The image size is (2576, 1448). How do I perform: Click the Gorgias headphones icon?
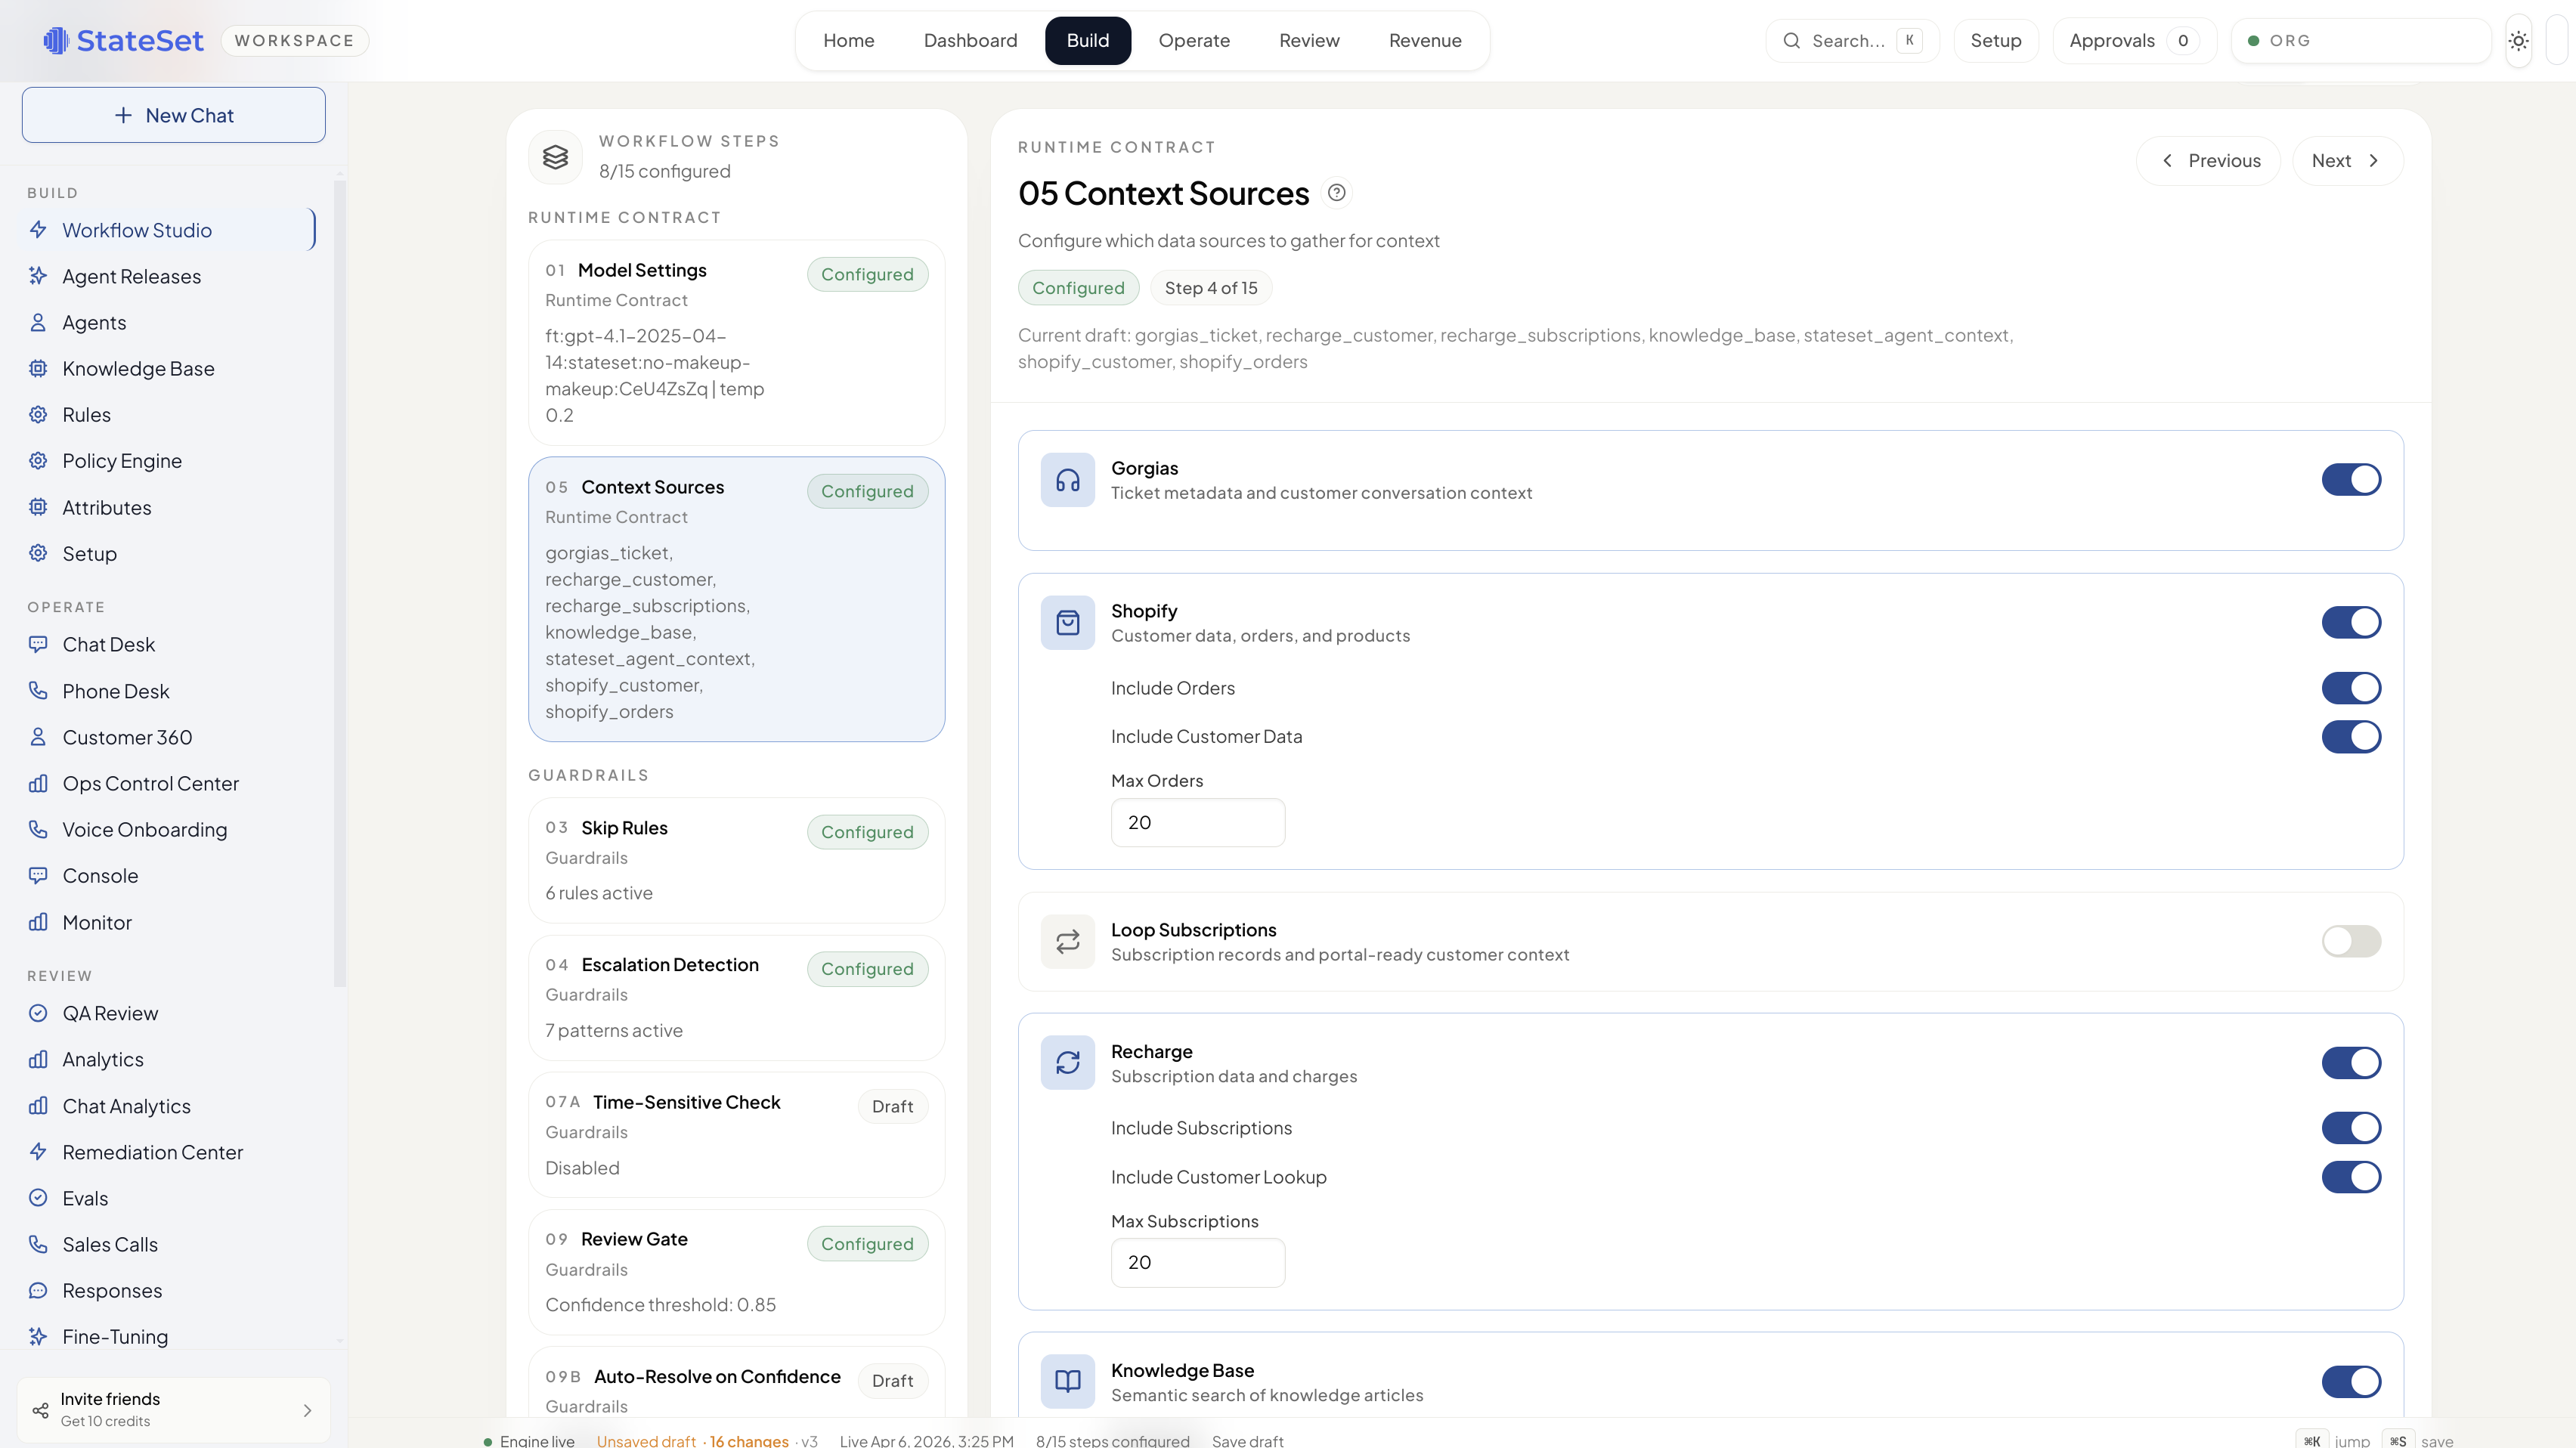(x=1067, y=480)
